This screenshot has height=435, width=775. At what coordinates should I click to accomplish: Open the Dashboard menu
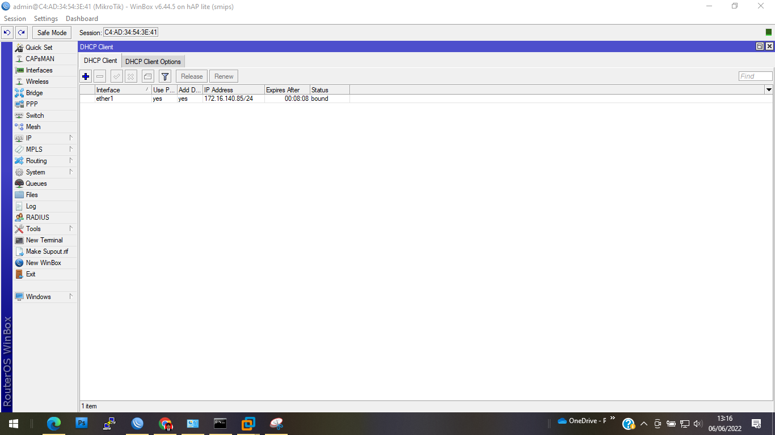82,19
